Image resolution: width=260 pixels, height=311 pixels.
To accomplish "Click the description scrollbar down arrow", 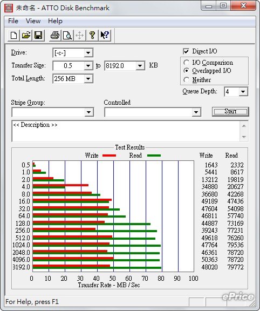I will tap(244, 137).
